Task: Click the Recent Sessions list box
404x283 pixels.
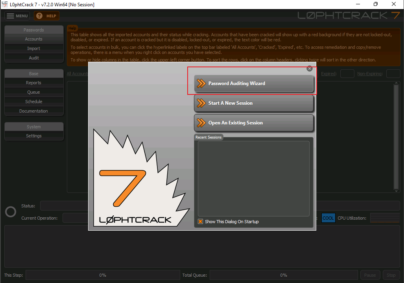Action: point(253,178)
